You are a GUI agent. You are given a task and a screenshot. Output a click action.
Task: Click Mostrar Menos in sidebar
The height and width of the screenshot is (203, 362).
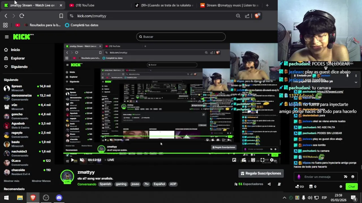[41, 181]
